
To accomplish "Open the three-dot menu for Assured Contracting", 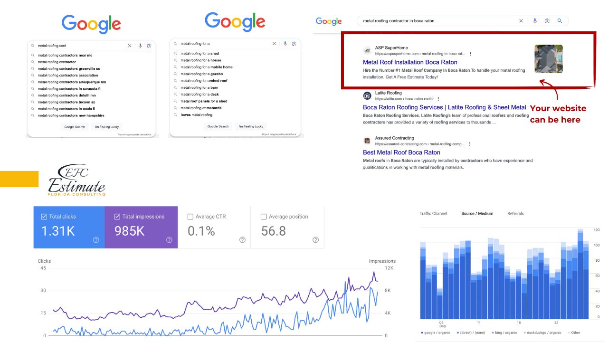I will coord(469,144).
